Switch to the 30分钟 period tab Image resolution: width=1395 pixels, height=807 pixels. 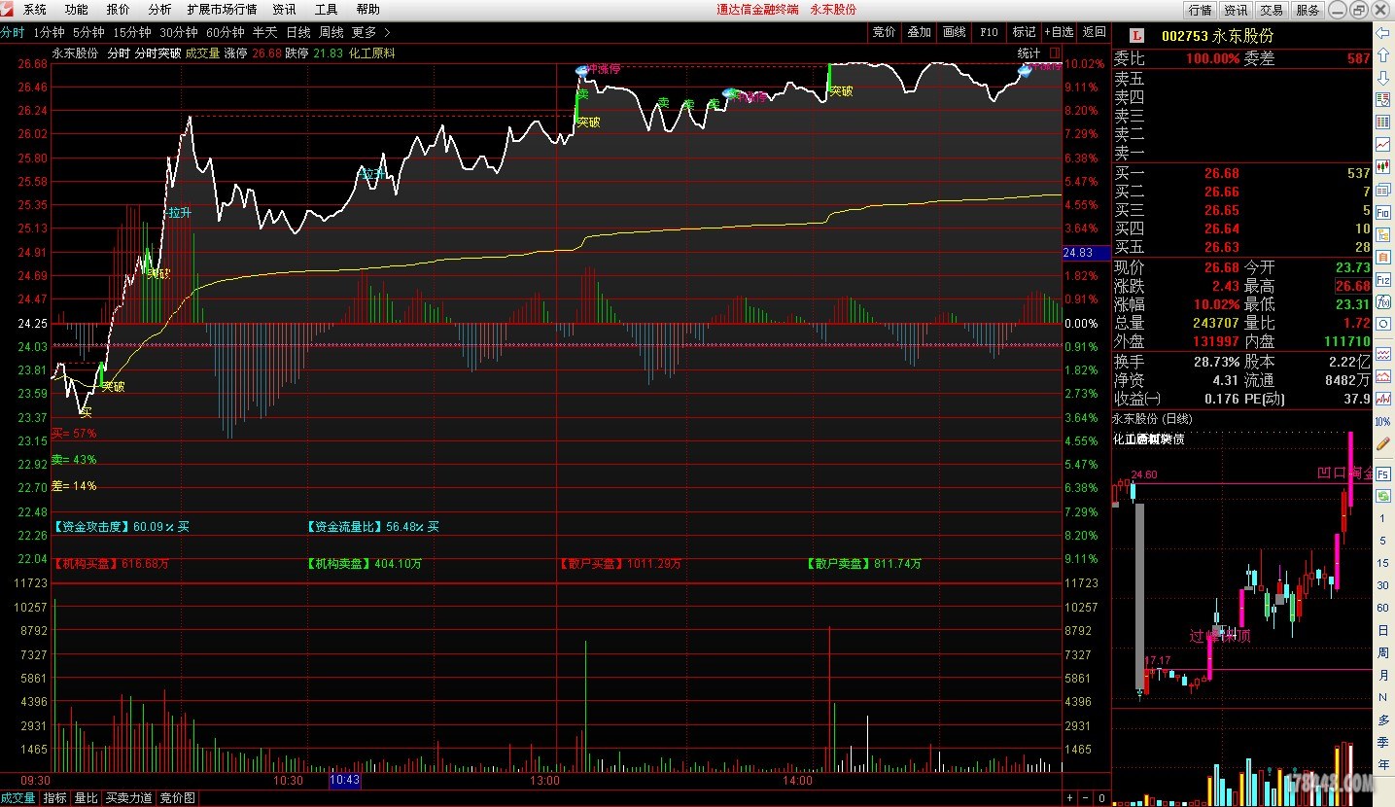tap(178, 32)
